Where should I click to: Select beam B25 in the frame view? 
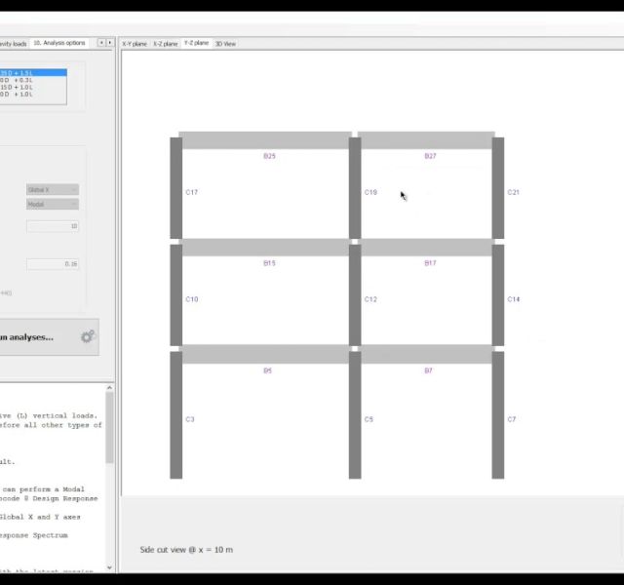(x=265, y=140)
